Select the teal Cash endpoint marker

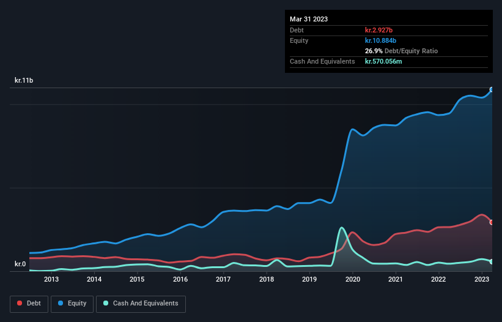tap(492, 262)
